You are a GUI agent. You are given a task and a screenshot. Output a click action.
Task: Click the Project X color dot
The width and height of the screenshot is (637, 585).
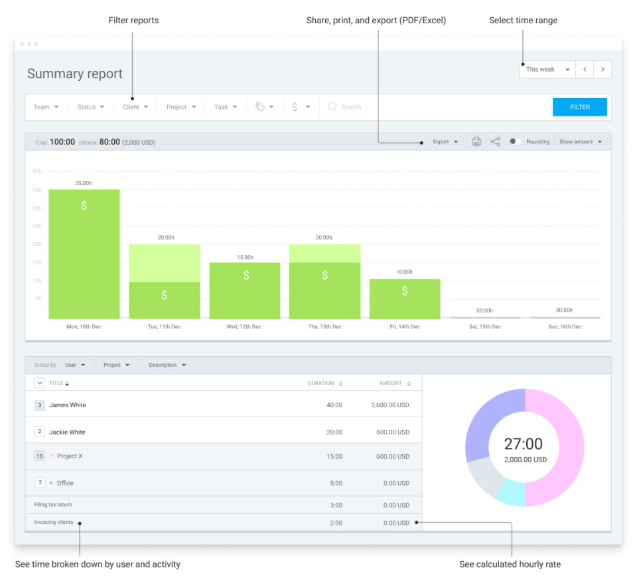(52, 455)
